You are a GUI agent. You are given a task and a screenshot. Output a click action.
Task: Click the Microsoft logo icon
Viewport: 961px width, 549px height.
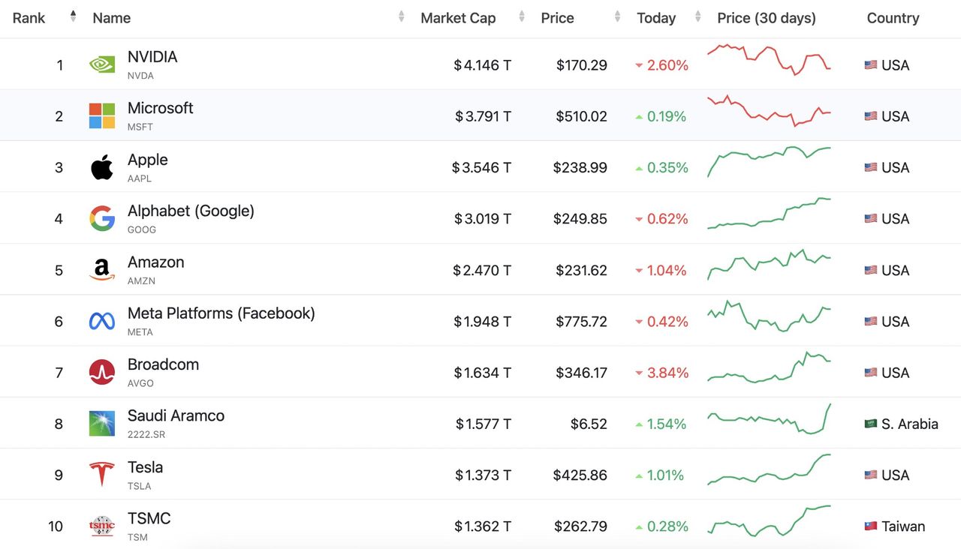click(102, 116)
